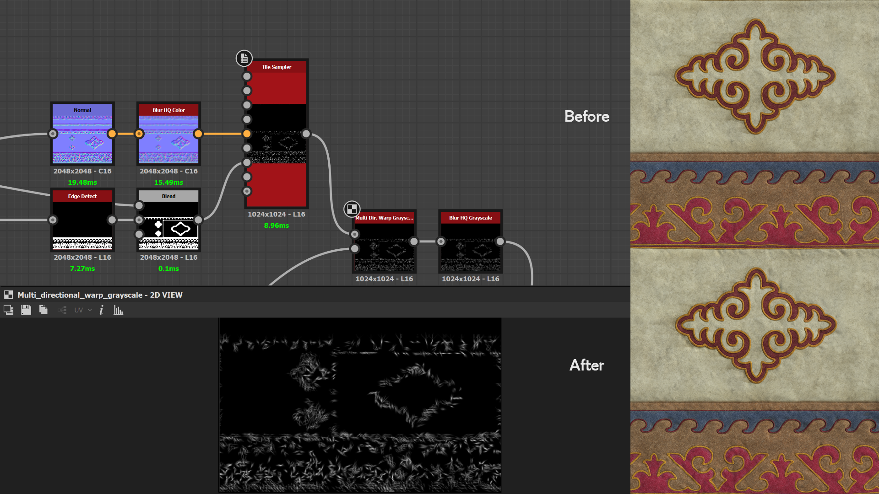Toggle the image info icon

click(101, 310)
